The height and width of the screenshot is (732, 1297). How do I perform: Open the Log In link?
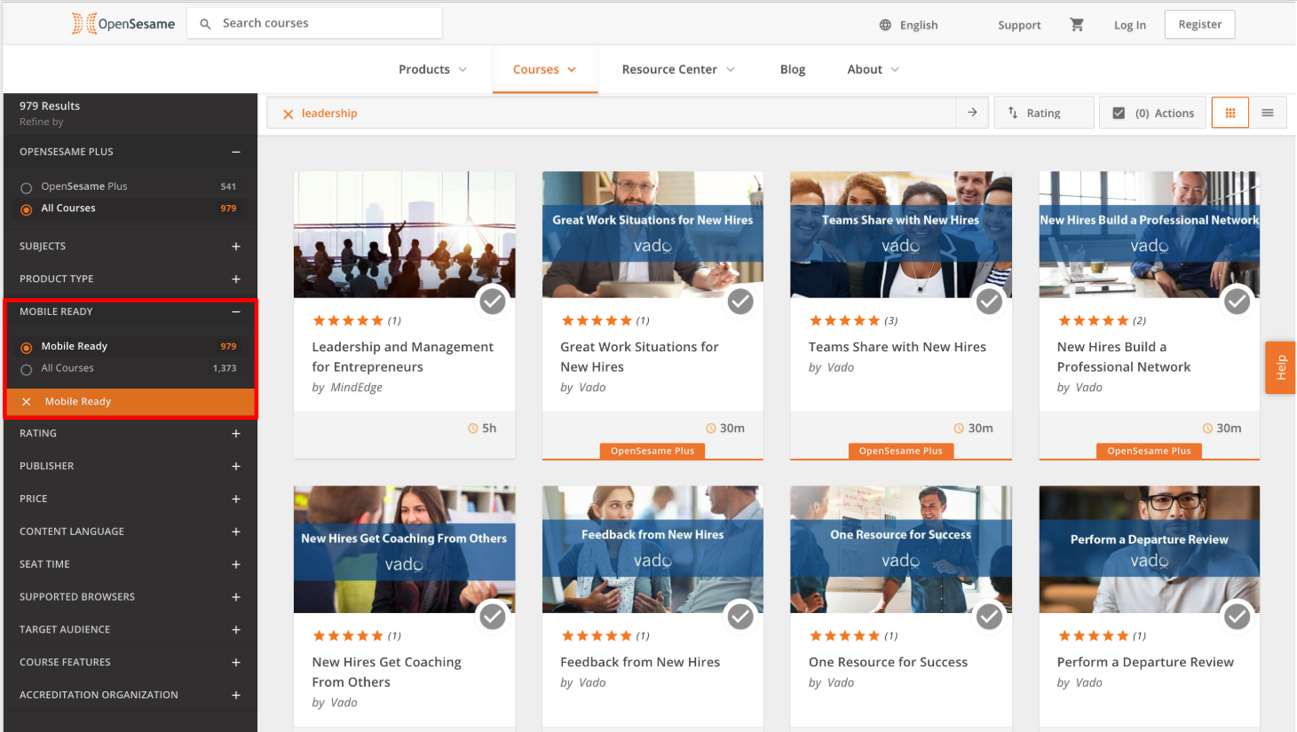pos(1129,25)
